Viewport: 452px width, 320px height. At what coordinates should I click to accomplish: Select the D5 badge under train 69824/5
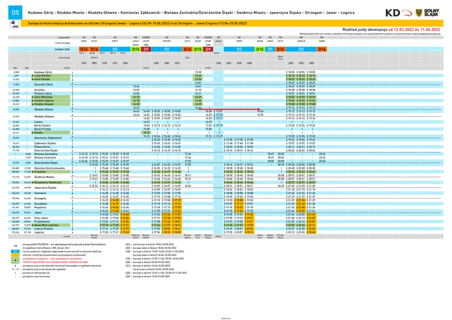click(x=301, y=49)
